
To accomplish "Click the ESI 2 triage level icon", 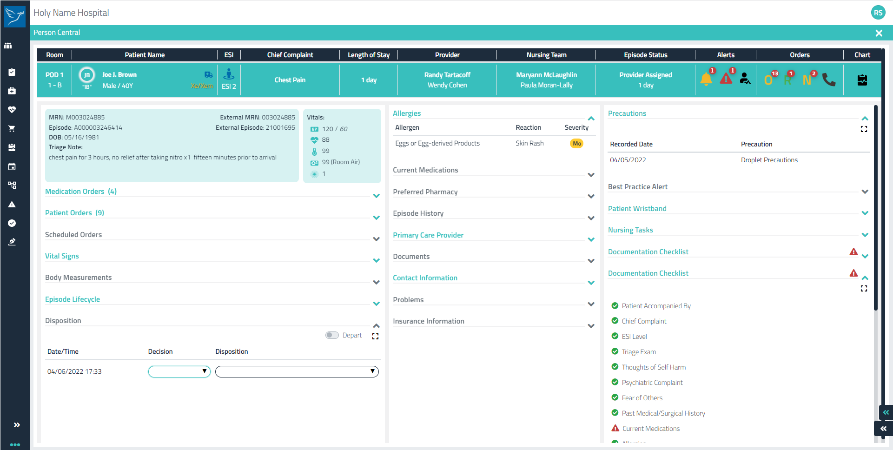I will pyautogui.click(x=229, y=74).
